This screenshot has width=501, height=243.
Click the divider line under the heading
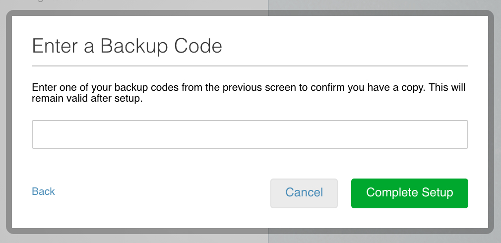(x=250, y=65)
